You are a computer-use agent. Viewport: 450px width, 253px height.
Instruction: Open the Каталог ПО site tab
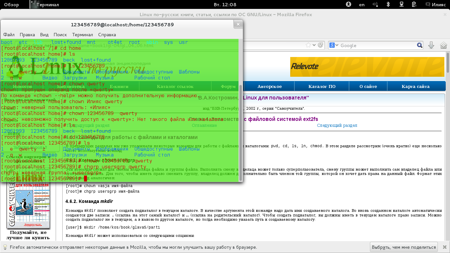(322, 86)
